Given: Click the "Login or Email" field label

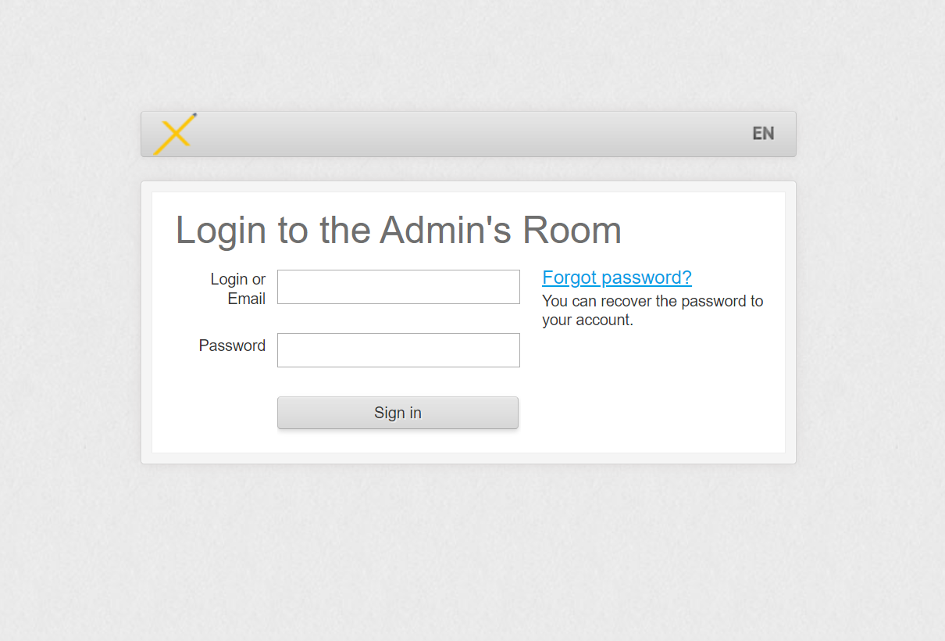Looking at the screenshot, I should [x=238, y=288].
